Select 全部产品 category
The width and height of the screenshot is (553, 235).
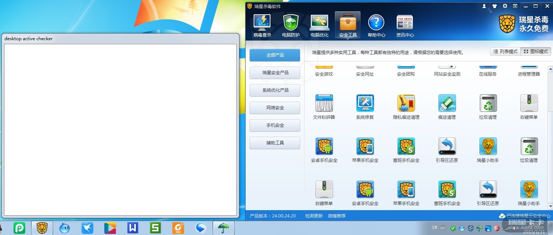[x=275, y=55]
